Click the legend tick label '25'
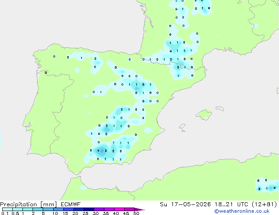279x215 pixels. point(85,213)
